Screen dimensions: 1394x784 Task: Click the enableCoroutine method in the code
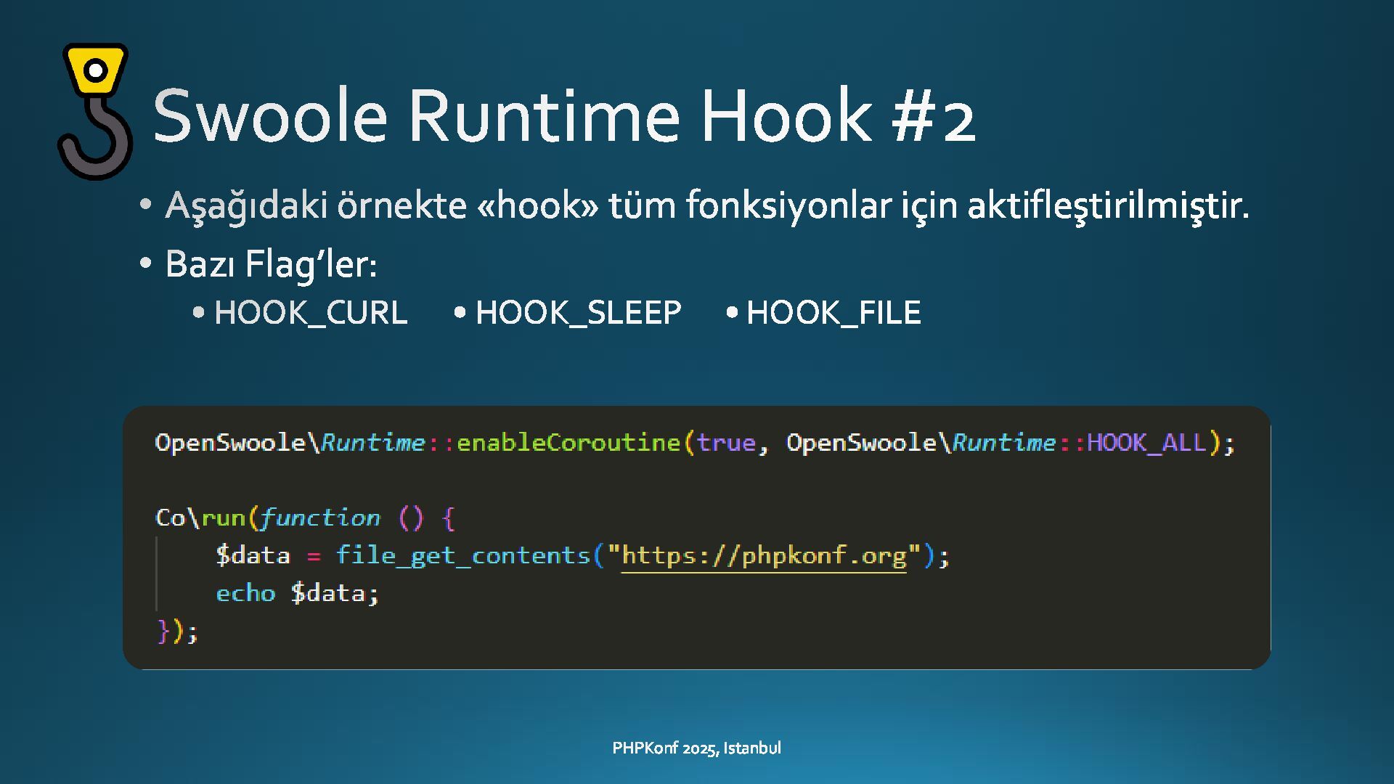(568, 443)
